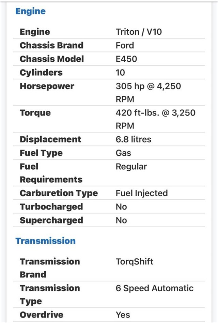Click the Overdrive row label

pos(42,314)
